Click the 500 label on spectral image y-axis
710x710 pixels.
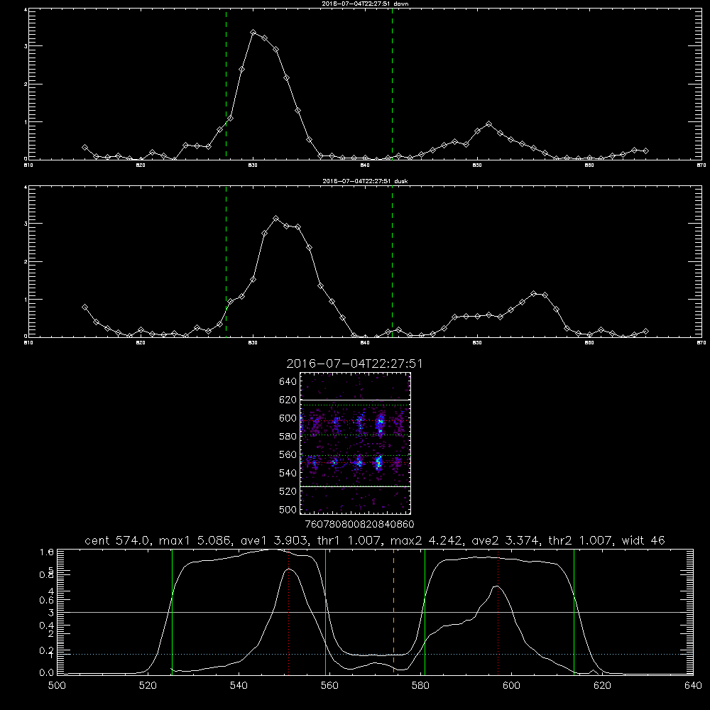pos(288,509)
